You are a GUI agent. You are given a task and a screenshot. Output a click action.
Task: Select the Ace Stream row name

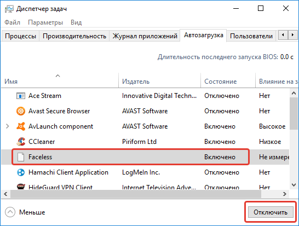(x=45, y=96)
